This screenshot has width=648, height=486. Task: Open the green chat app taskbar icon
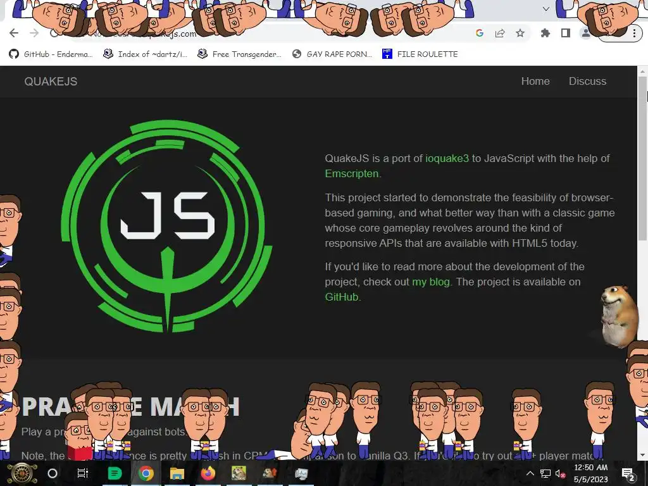point(115,473)
